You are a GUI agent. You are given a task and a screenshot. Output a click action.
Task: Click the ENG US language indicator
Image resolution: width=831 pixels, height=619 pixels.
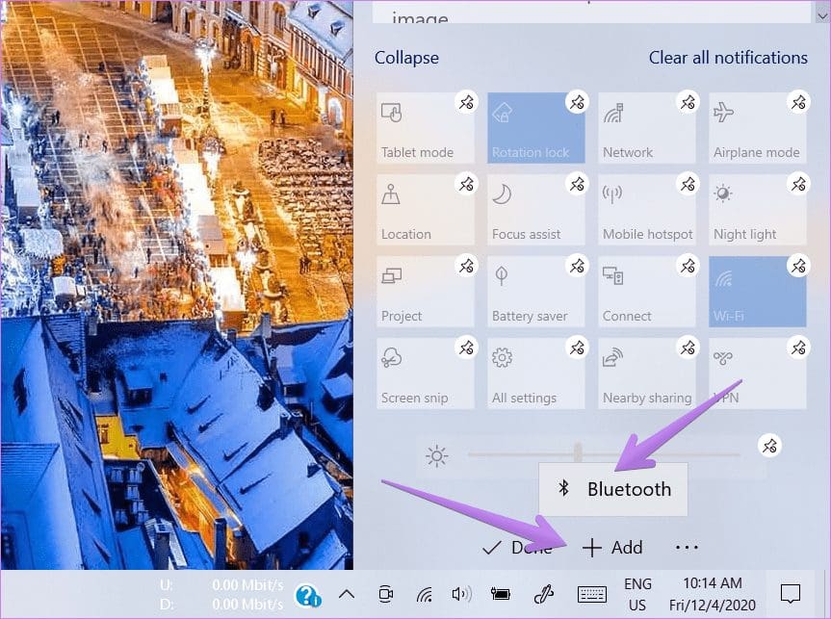pyautogui.click(x=637, y=594)
